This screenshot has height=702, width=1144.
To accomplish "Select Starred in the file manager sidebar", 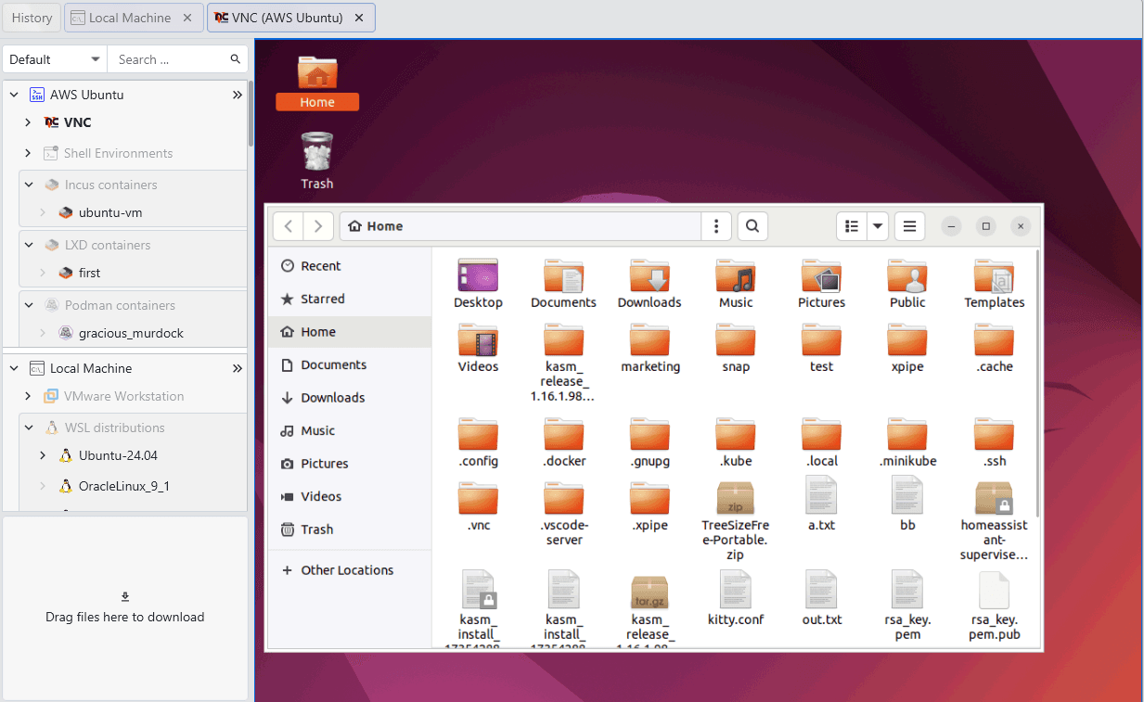I will (322, 299).
